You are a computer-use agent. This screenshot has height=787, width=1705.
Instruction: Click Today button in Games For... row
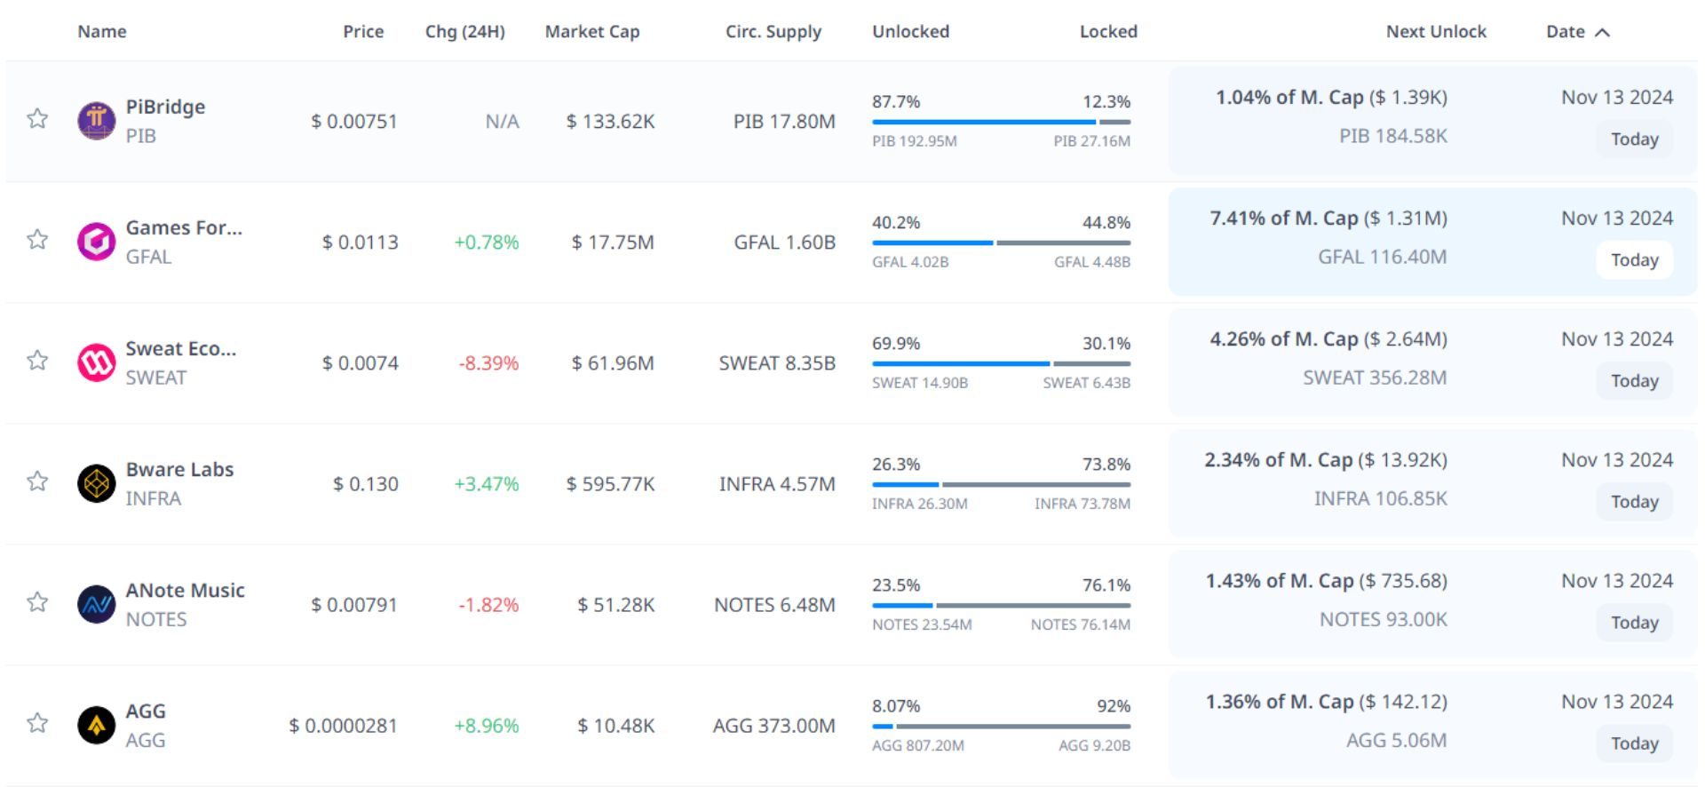pos(1634,260)
